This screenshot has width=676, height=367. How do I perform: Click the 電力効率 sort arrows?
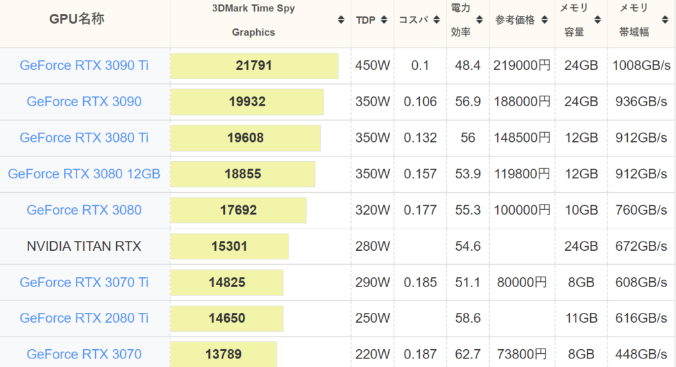[479, 20]
